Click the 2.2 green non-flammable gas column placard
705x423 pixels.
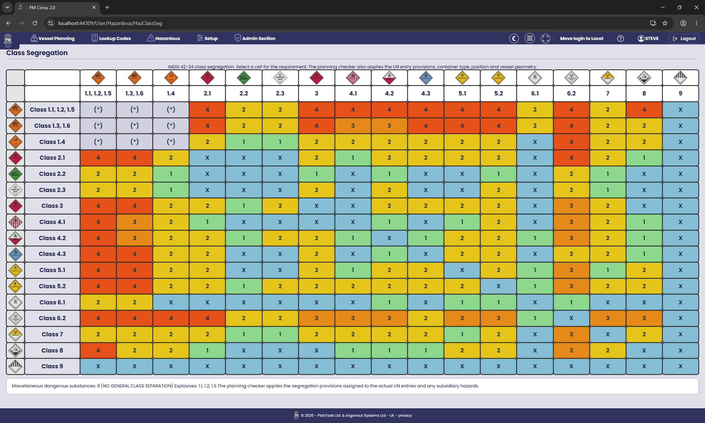point(244,77)
